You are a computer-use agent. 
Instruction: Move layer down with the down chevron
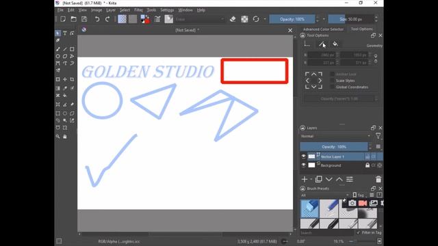coord(328,179)
